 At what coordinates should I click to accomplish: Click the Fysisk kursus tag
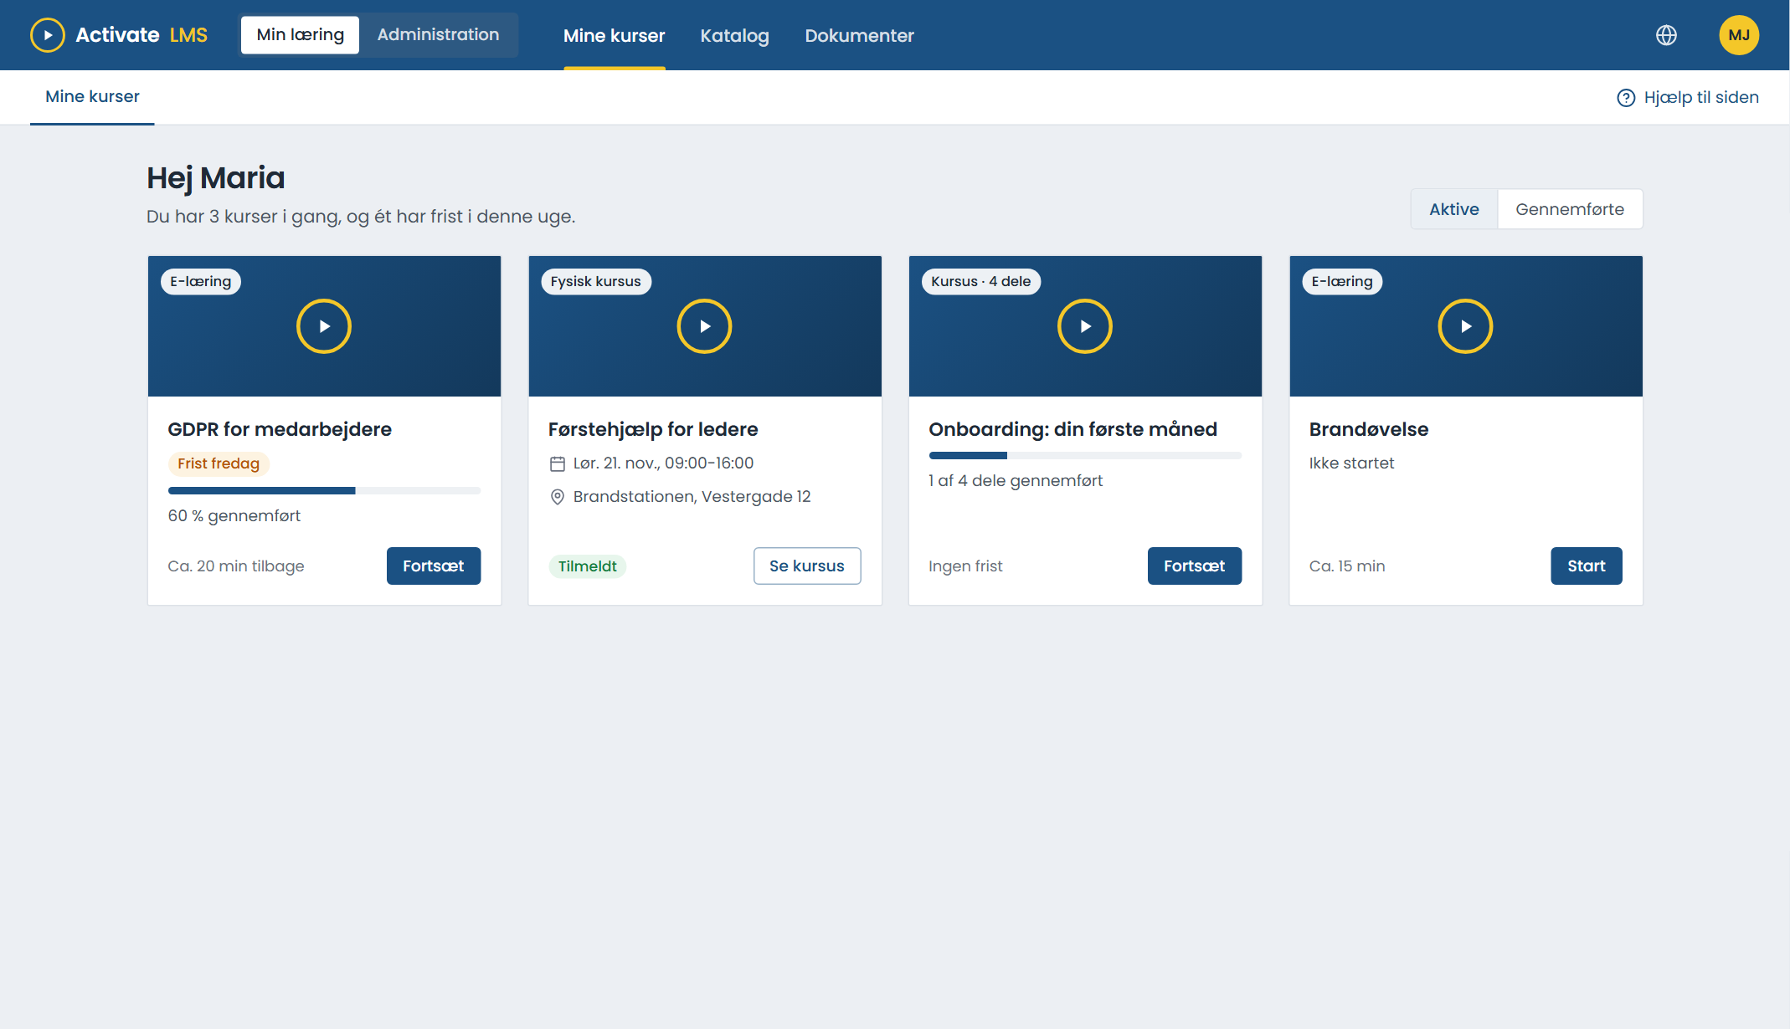[x=596, y=282]
